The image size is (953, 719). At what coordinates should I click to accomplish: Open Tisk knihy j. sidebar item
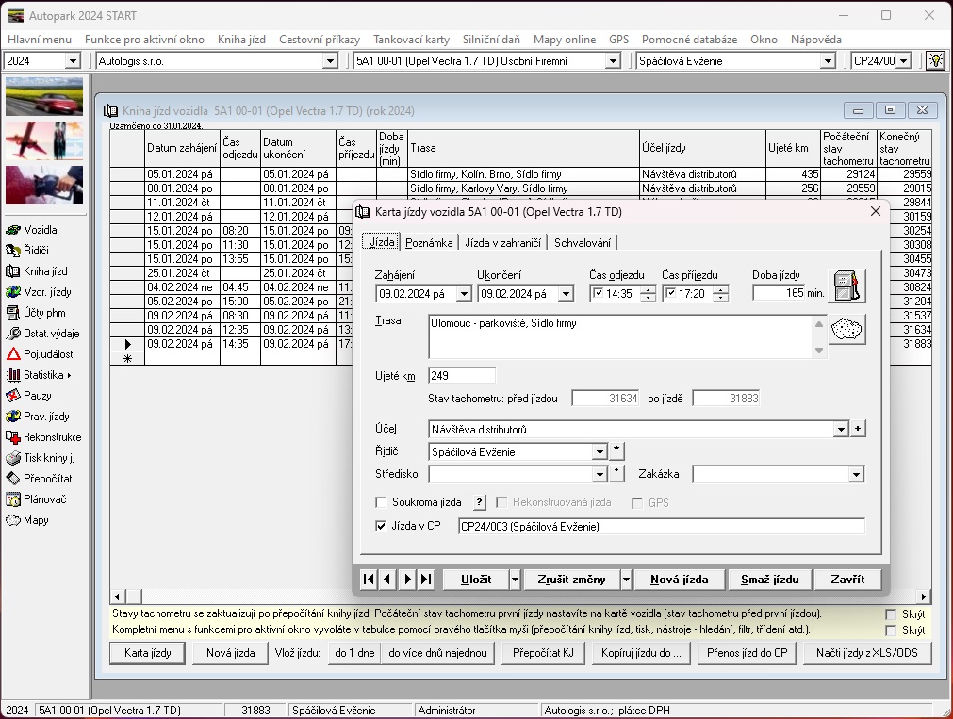[41, 458]
